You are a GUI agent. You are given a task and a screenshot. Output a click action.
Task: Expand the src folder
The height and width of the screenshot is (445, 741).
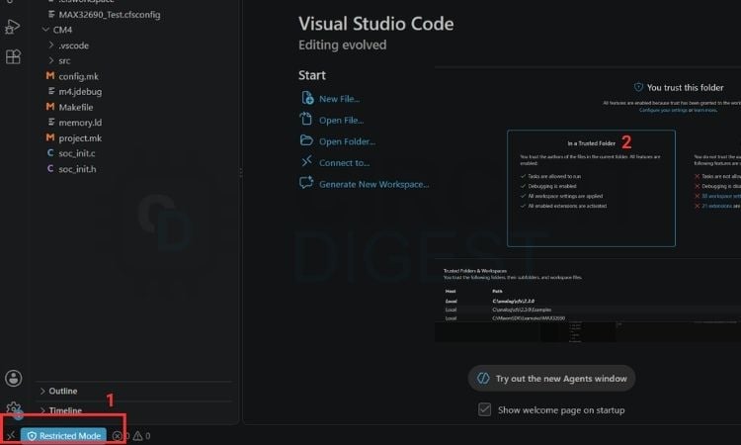click(51, 60)
